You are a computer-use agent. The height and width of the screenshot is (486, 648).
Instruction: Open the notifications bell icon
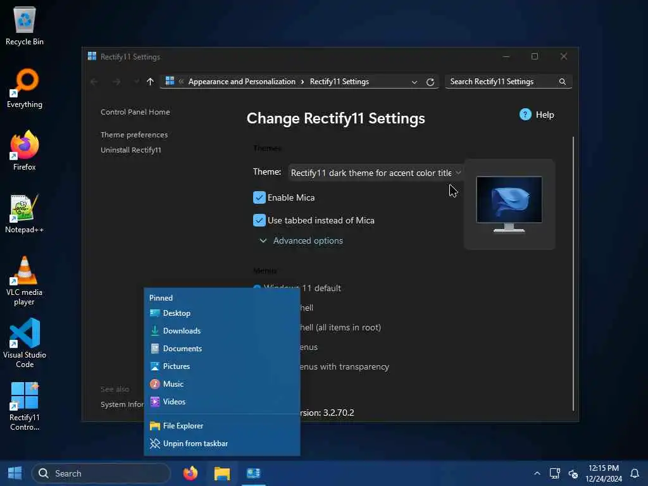(x=634, y=473)
